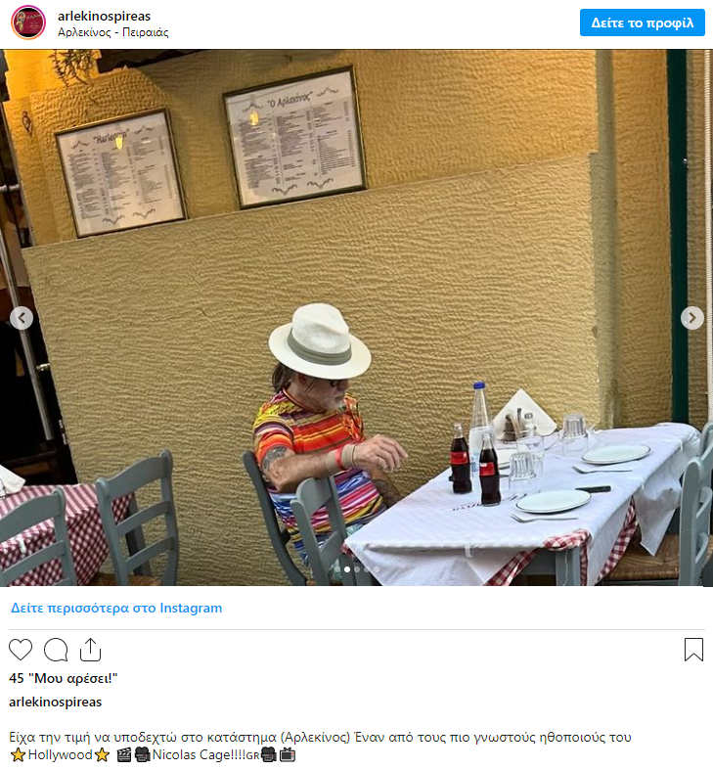Open the arlekinospireas username in the header
The width and height of the screenshot is (713, 770).
click(104, 16)
